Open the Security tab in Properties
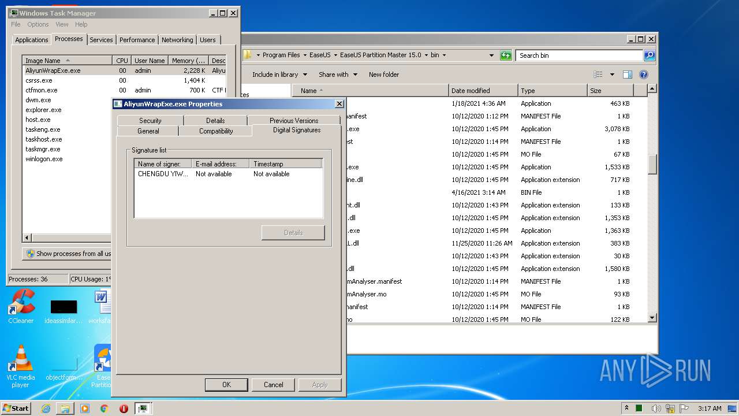The height and width of the screenshot is (416, 739). 150,121
